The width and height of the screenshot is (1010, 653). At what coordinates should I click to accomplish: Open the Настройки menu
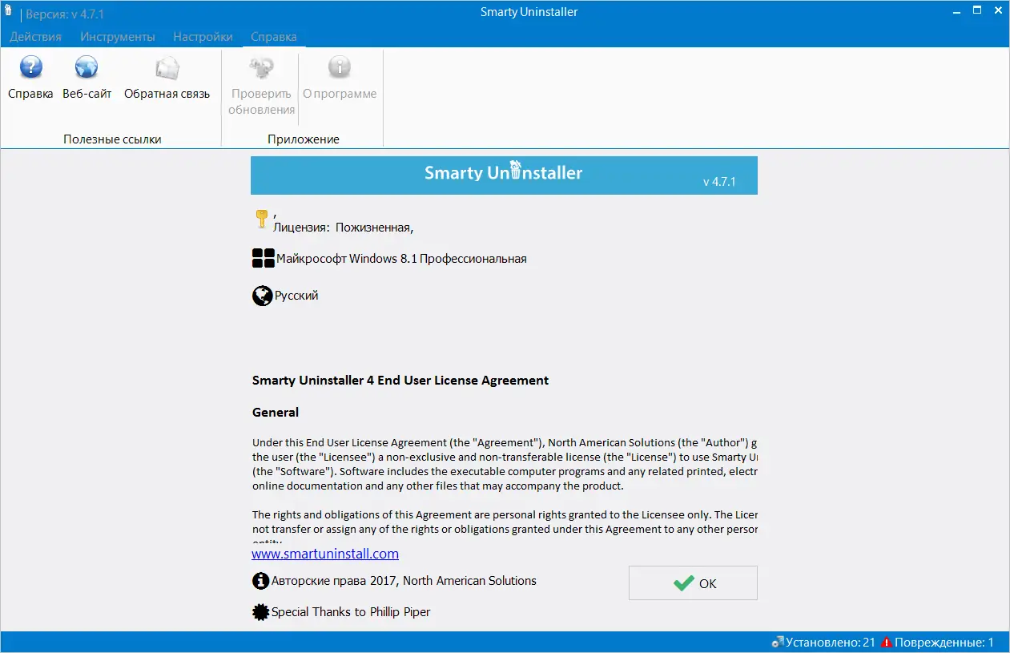(x=203, y=36)
